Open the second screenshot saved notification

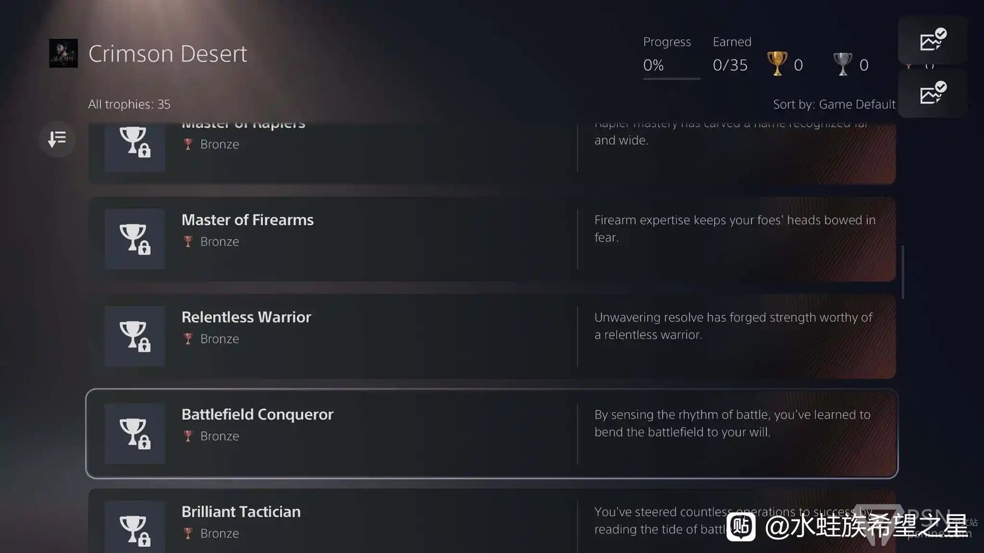point(933,93)
